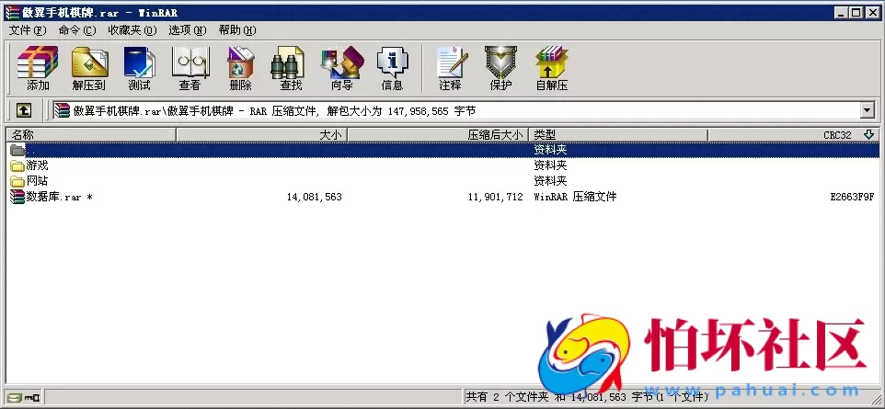The width and height of the screenshot is (885, 409).
Task: Click the 游戏 folder icon
Action: 17,165
